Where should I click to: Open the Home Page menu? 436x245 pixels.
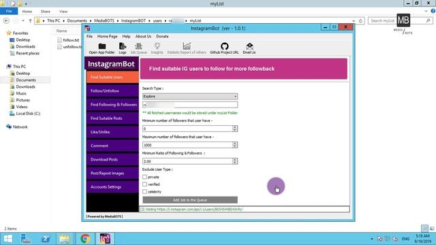(x=107, y=36)
